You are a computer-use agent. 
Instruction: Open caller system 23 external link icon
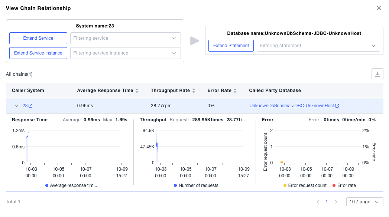click(x=31, y=106)
